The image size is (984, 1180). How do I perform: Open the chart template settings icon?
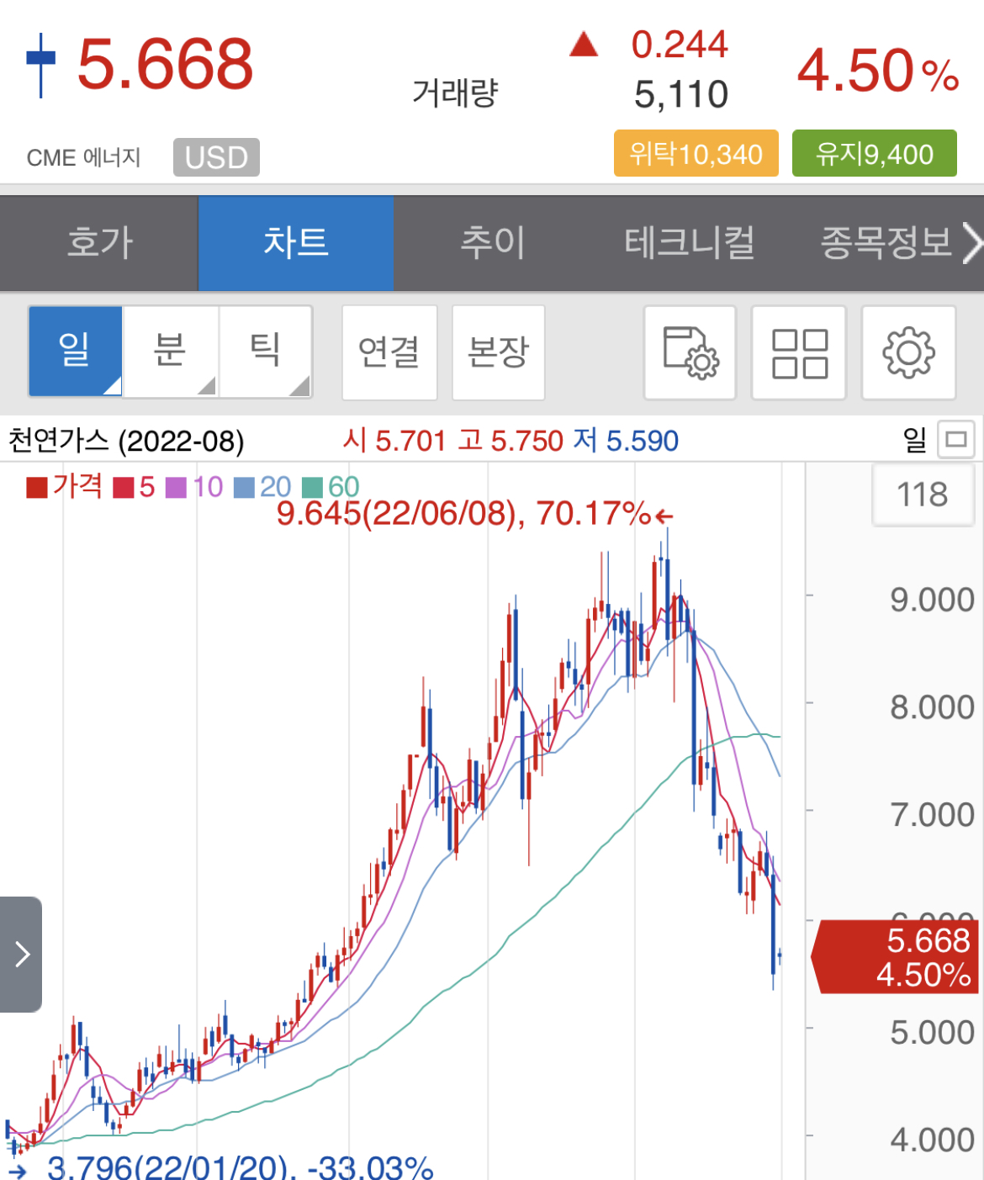(x=690, y=352)
